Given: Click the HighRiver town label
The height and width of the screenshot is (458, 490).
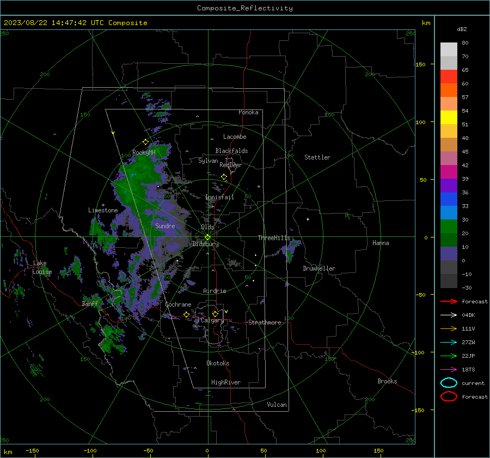Looking at the screenshot, I should [x=226, y=382].
